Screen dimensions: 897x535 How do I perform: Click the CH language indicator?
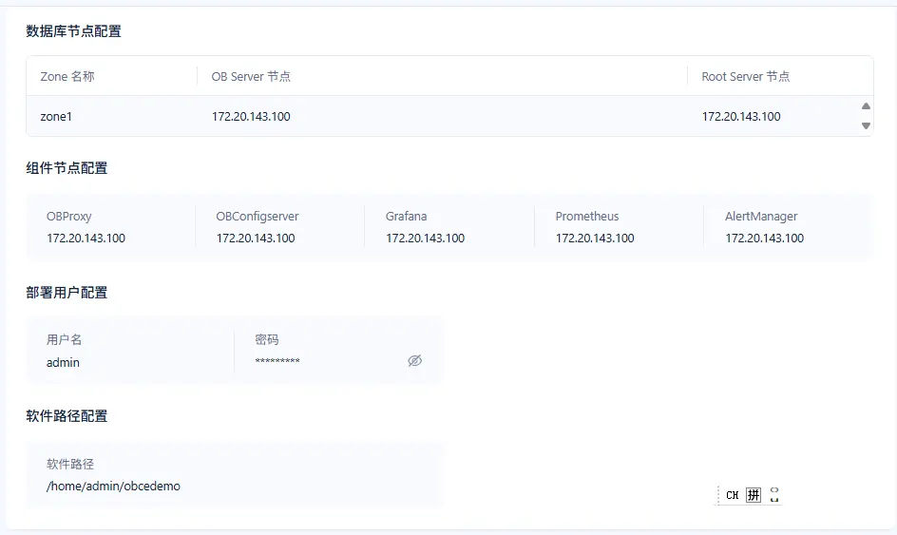(733, 495)
